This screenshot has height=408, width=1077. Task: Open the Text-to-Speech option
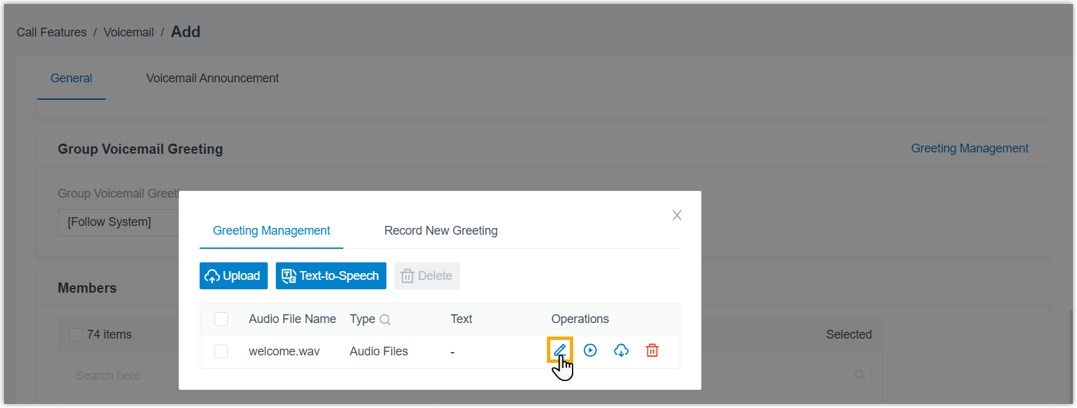[331, 276]
